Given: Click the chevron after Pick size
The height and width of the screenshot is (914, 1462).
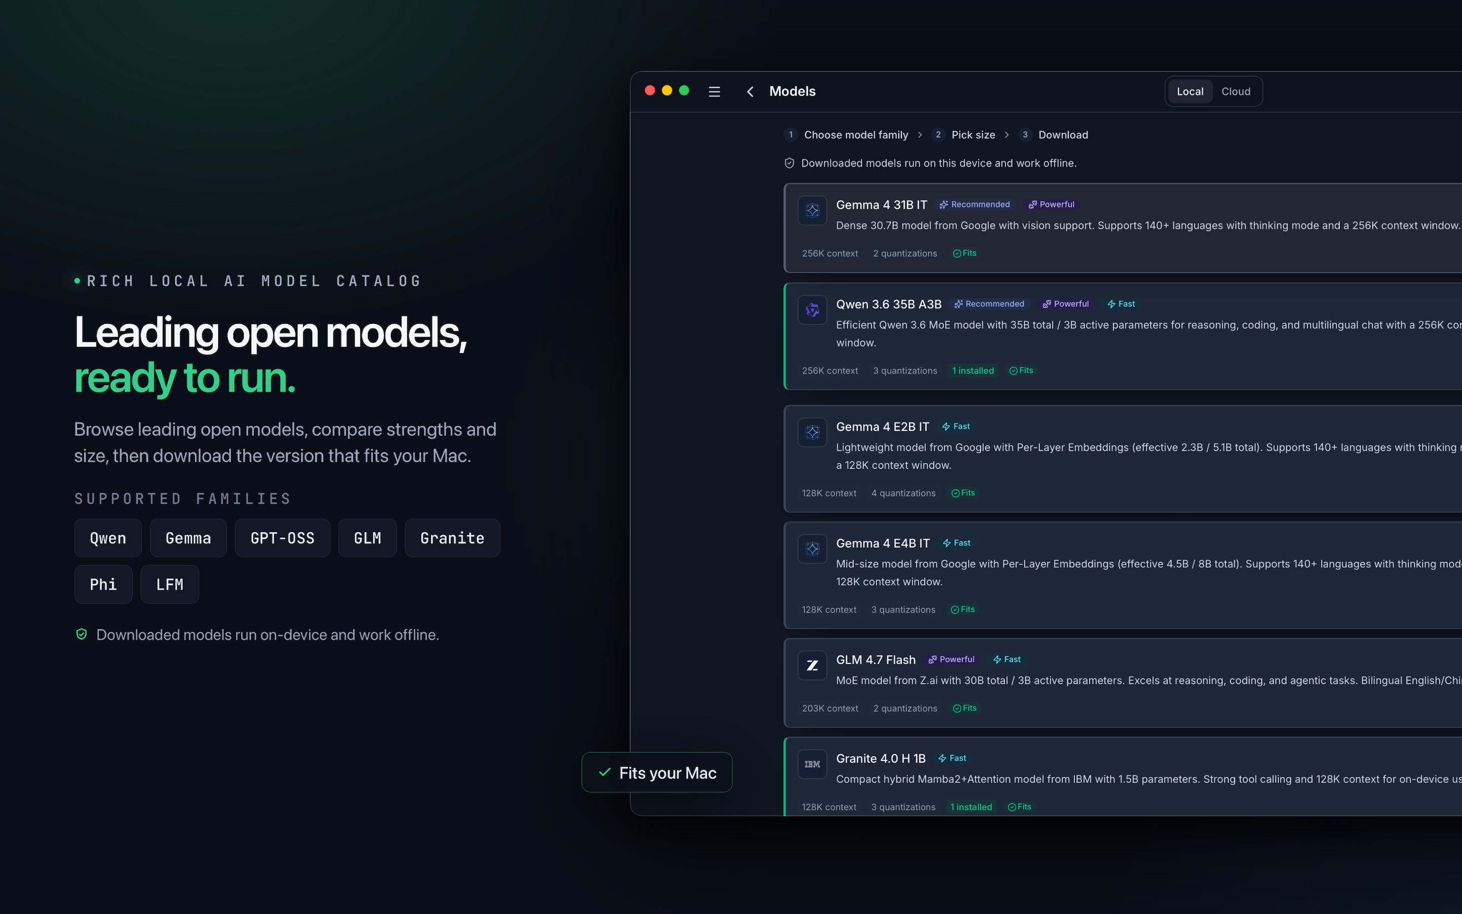Looking at the screenshot, I should [x=1007, y=135].
